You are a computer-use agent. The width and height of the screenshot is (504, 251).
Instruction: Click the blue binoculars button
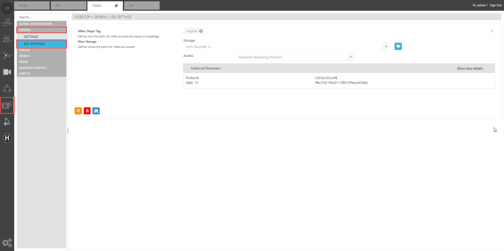[96, 111]
